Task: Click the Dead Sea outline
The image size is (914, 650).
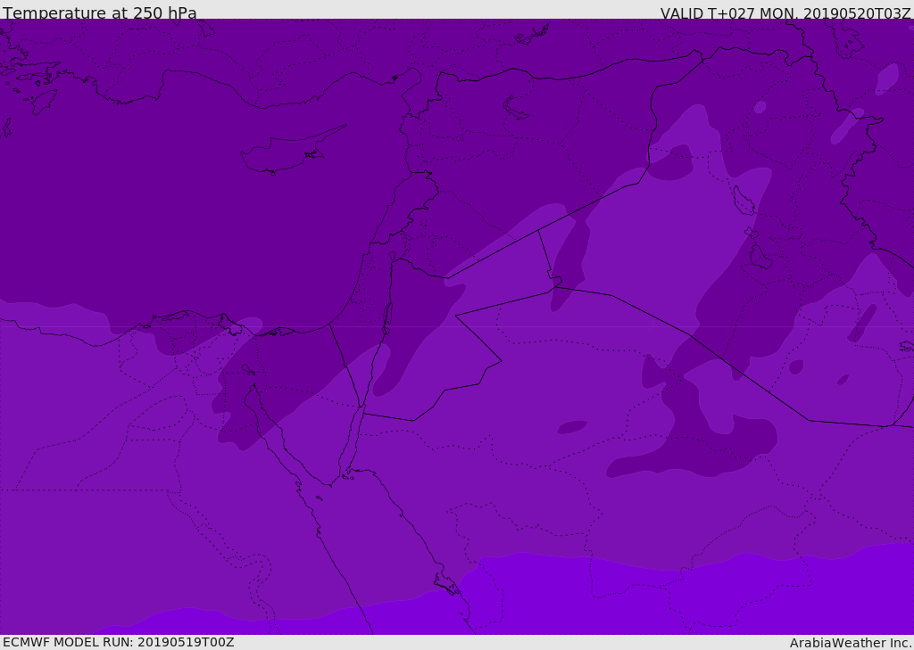Action: pos(387,317)
